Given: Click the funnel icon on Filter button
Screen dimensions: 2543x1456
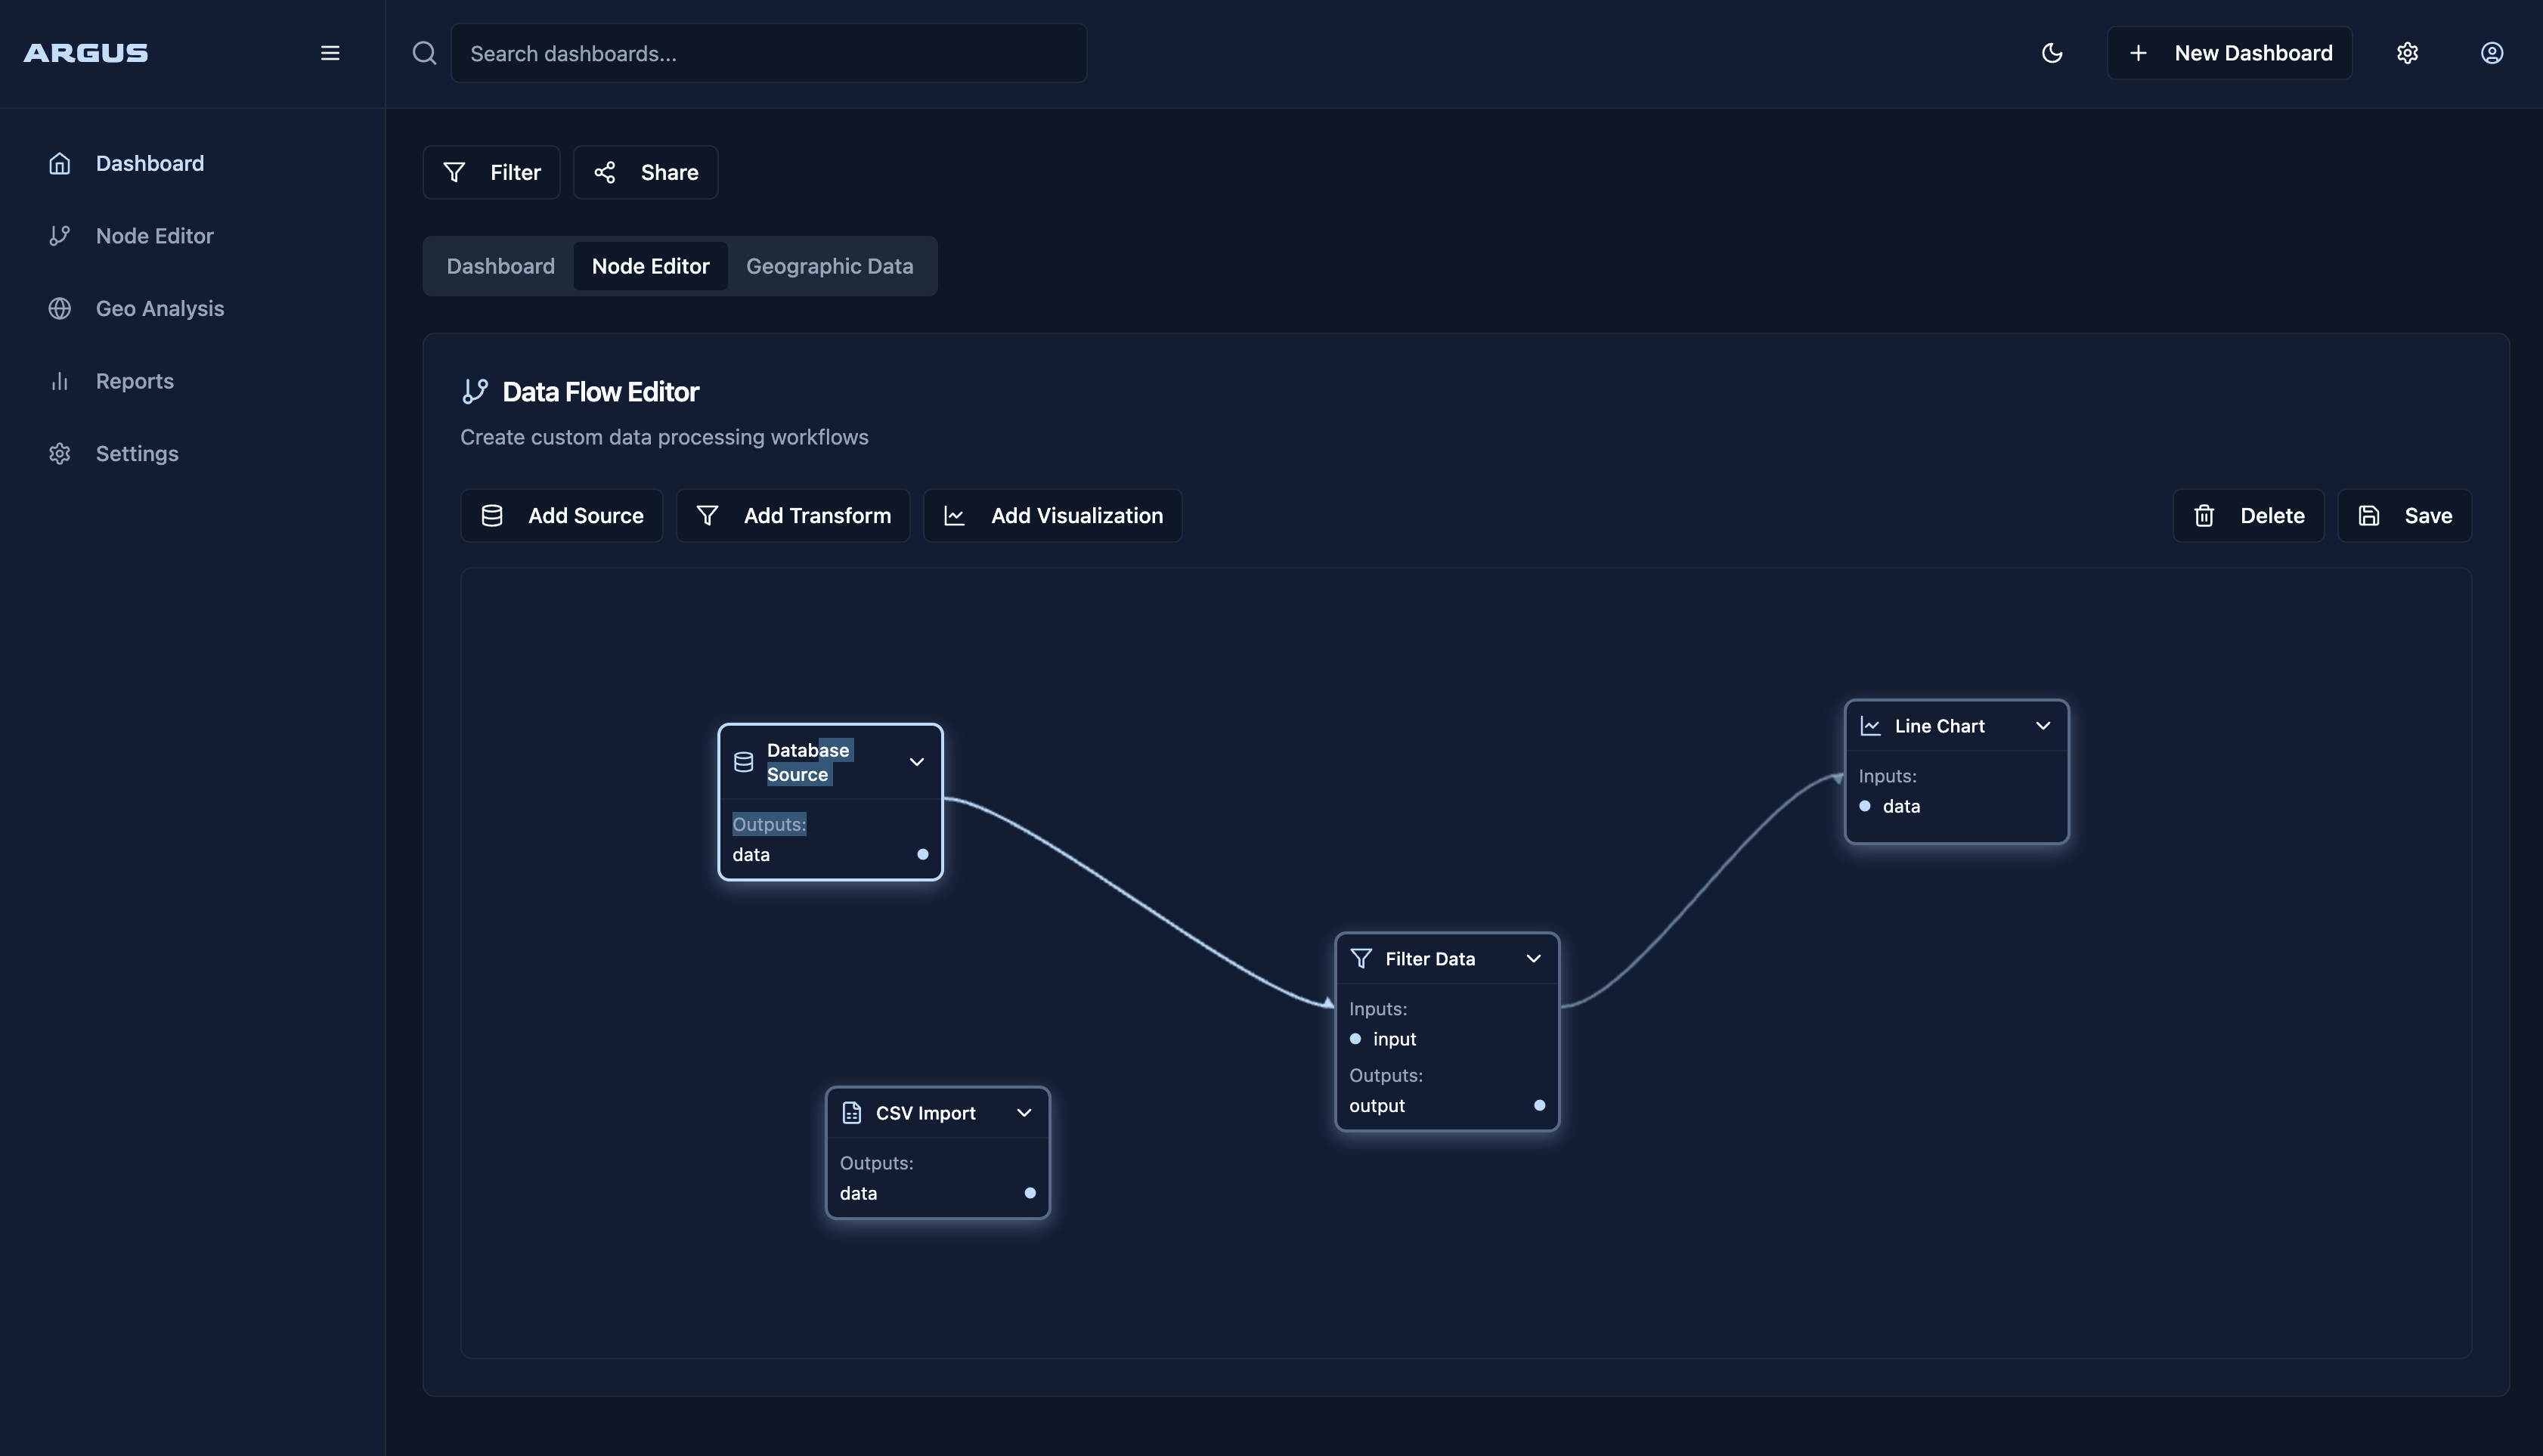Looking at the screenshot, I should [x=454, y=172].
